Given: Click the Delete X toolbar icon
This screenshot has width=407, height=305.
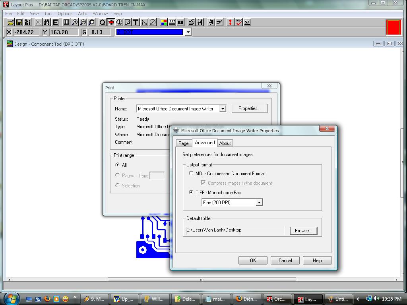Looking at the screenshot, I should (x=38, y=22).
